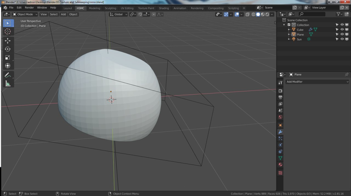
Task: Click the outliner search field
Action: point(312,14)
